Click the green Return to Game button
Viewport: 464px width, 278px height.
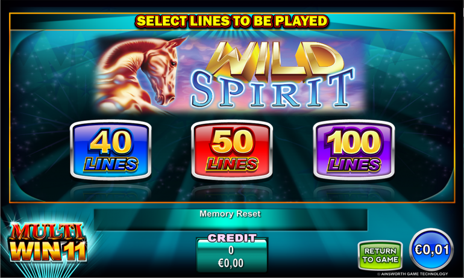coord(380,255)
